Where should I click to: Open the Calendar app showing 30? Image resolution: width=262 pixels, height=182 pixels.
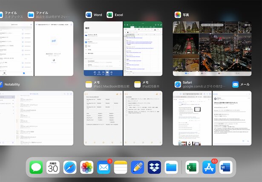[x=53, y=167]
